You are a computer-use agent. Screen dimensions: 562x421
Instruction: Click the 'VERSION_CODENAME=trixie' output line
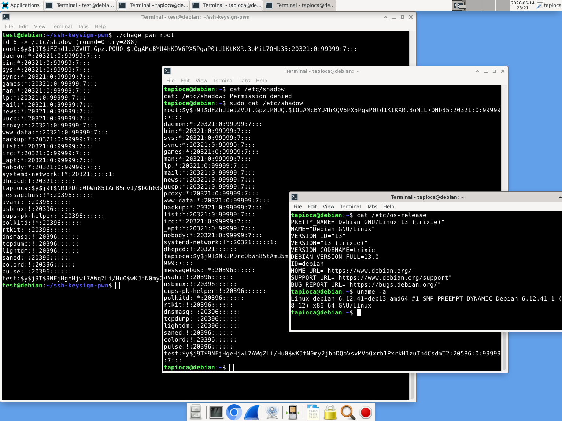click(333, 250)
